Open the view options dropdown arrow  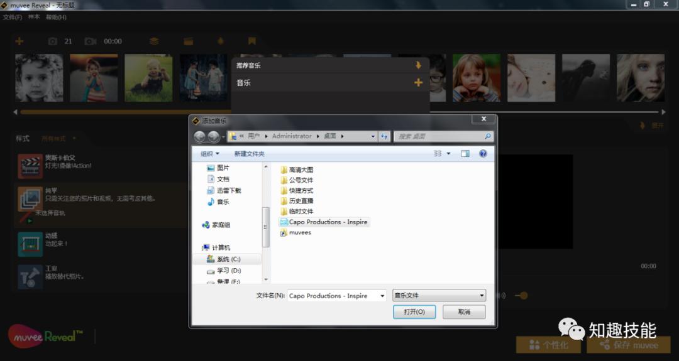pos(448,154)
